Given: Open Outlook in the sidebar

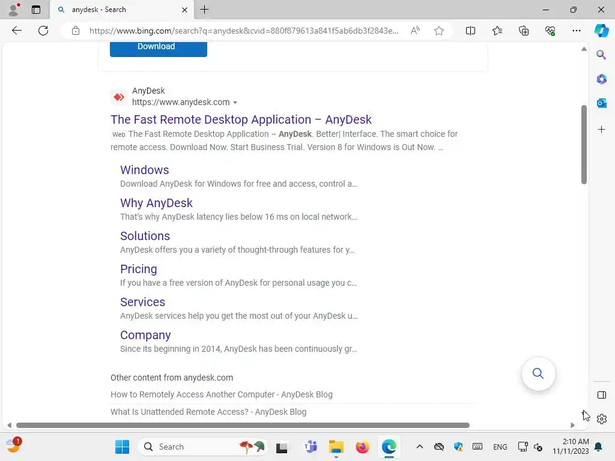Looking at the screenshot, I should tap(601, 103).
